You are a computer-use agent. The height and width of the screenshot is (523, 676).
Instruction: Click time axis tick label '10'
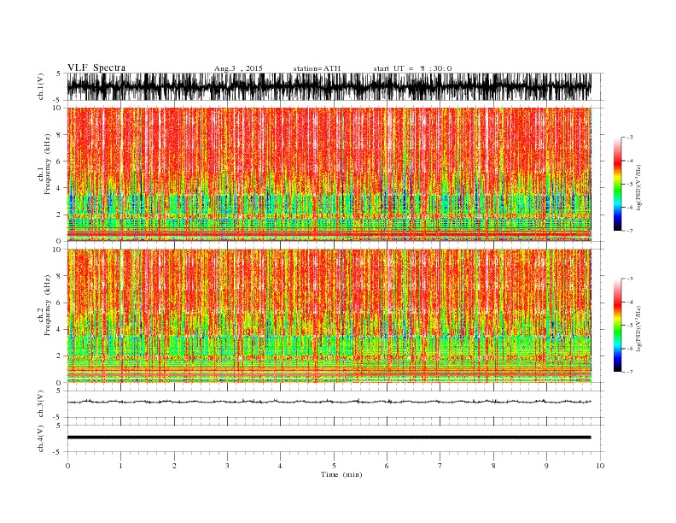point(600,466)
